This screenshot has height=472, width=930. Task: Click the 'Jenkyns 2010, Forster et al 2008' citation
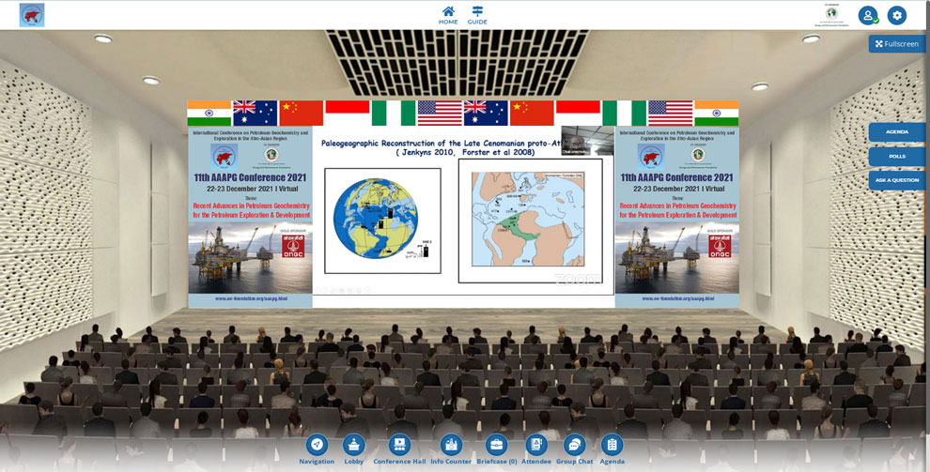click(x=466, y=153)
